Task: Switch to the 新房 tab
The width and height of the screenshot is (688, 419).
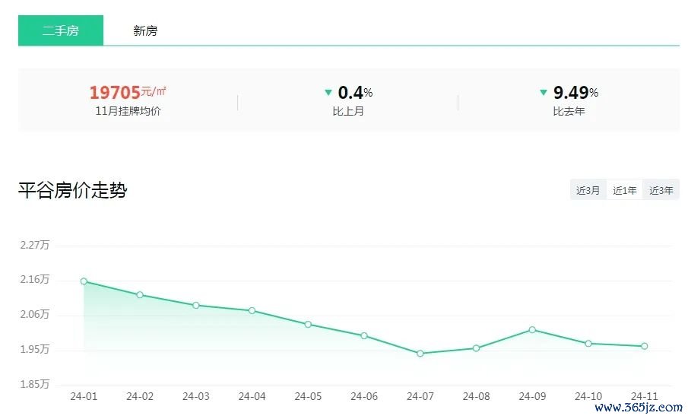Action: pos(145,30)
